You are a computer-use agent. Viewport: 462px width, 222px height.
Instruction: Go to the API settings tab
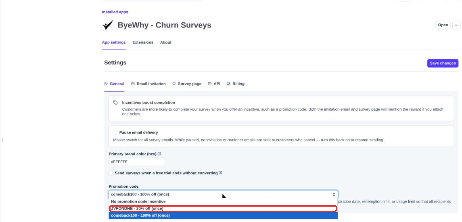pyautogui.click(x=214, y=84)
